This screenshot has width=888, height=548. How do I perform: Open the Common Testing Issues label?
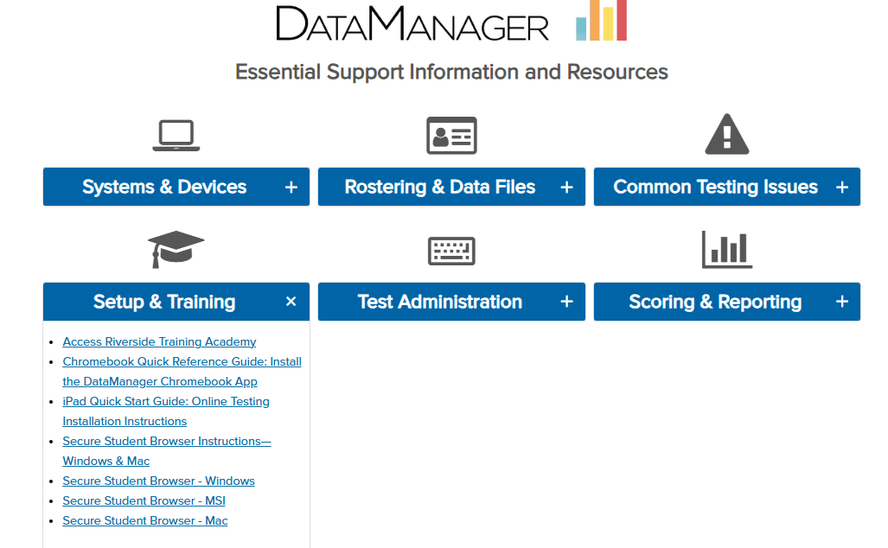click(715, 187)
